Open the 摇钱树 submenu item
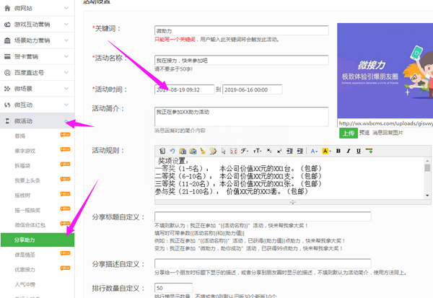The image size is (433, 298). coord(22,196)
